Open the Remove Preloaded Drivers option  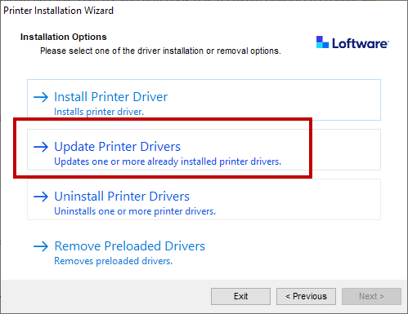pyautogui.click(x=204, y=249)
